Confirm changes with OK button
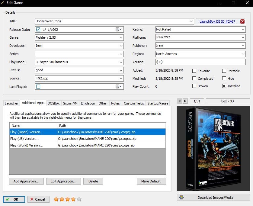 [x=14, y=199]
